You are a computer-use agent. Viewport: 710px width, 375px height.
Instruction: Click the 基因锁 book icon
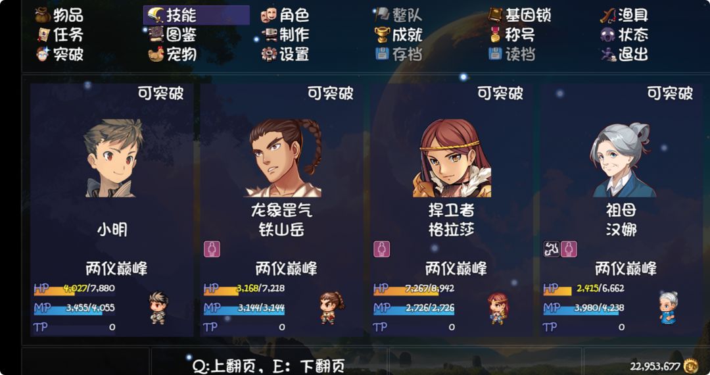(495, 15)
